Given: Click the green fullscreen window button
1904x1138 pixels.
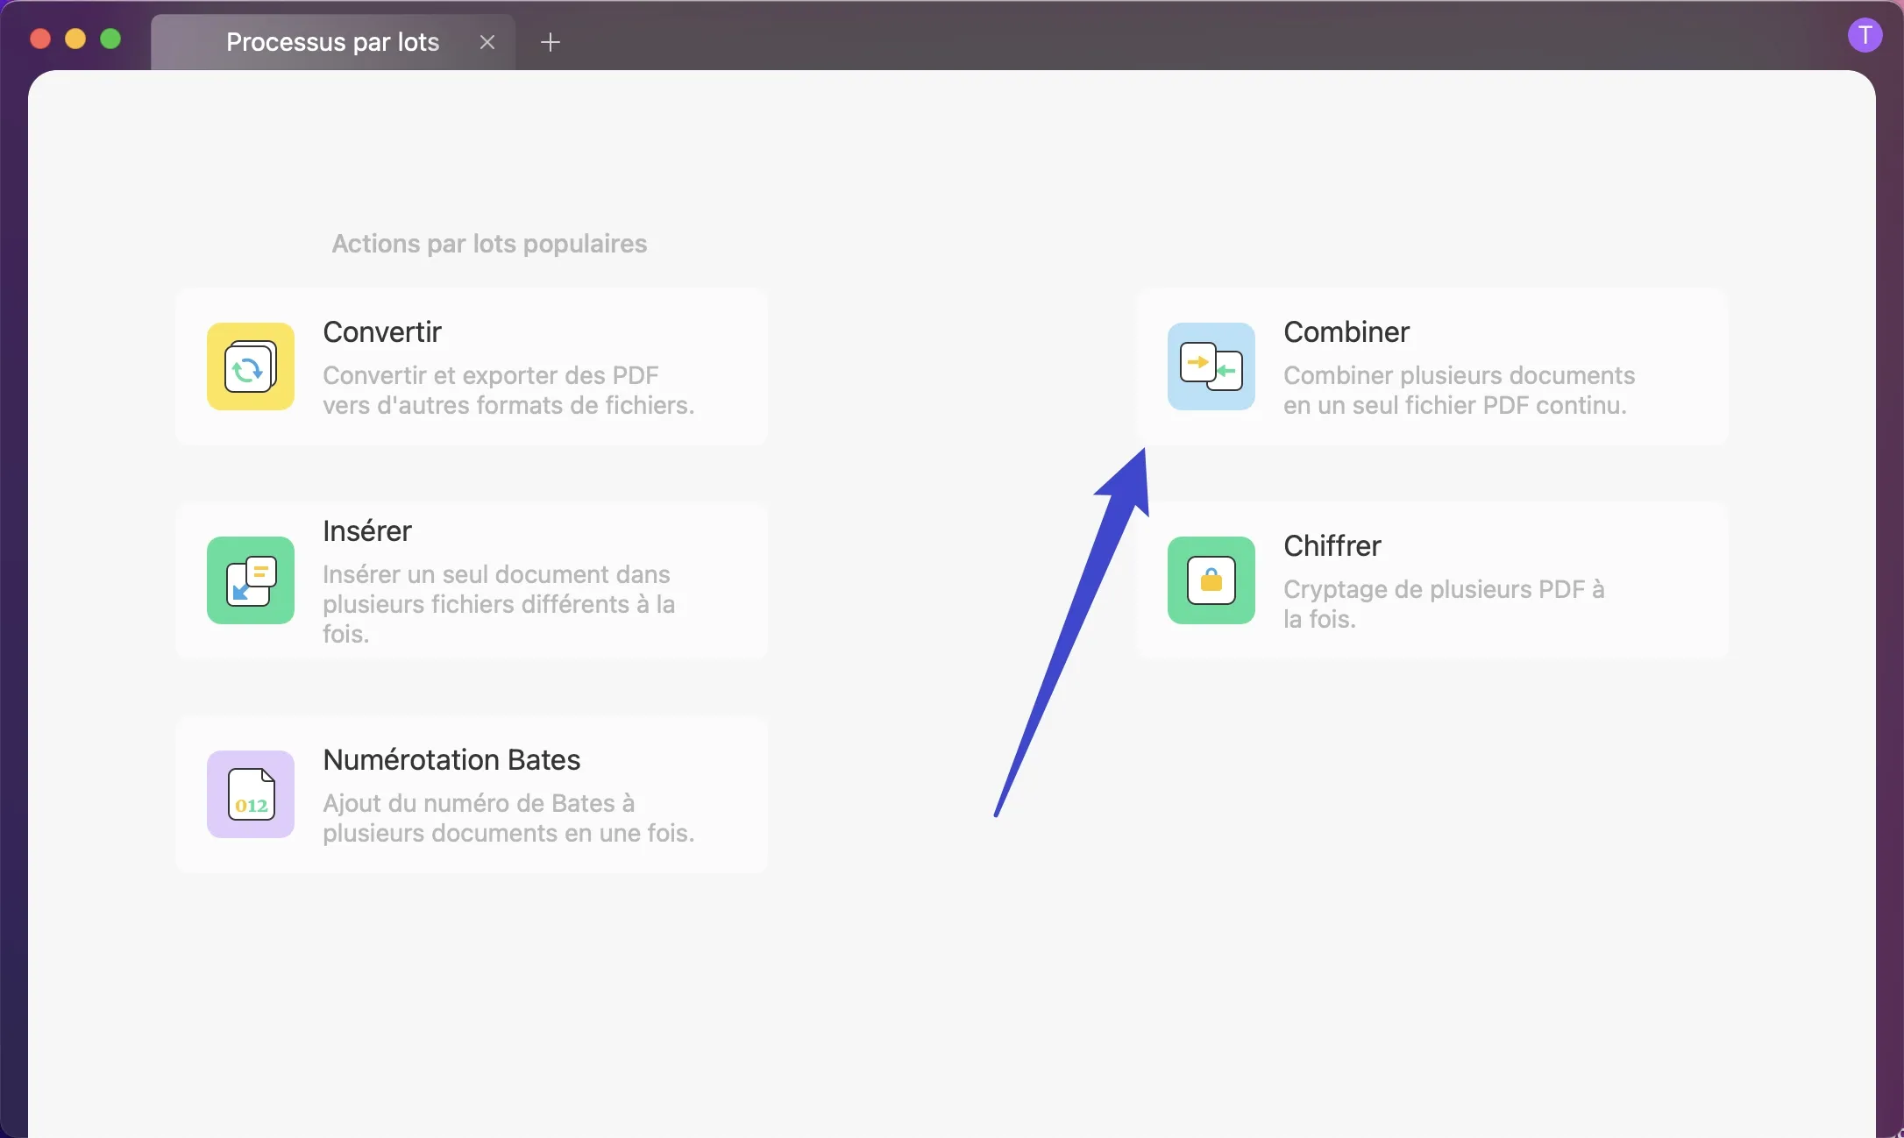Looking at the screenshot, I should tap(110, 39).
